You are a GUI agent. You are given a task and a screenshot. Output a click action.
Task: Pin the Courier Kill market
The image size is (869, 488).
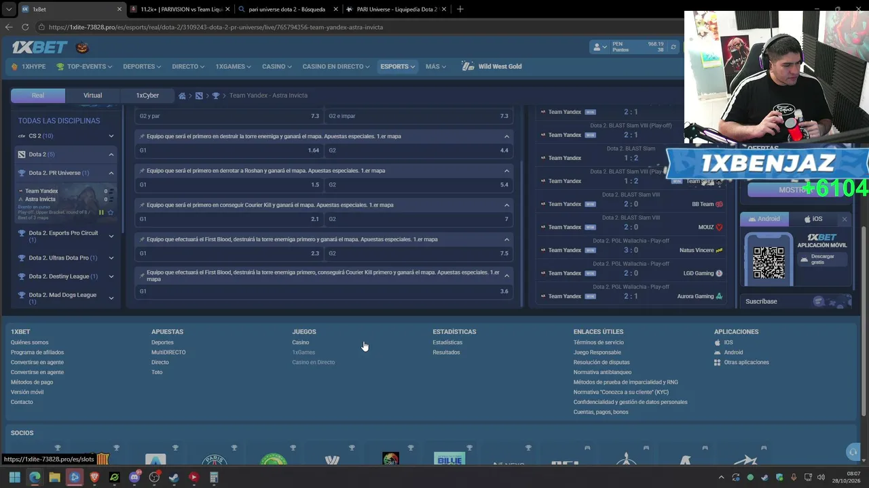click(x=143, y=205)
